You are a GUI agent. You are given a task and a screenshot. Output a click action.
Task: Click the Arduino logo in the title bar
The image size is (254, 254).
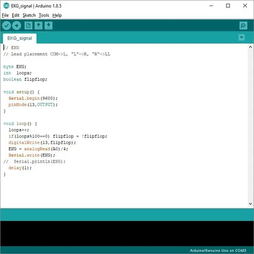[x=6, y=6]
